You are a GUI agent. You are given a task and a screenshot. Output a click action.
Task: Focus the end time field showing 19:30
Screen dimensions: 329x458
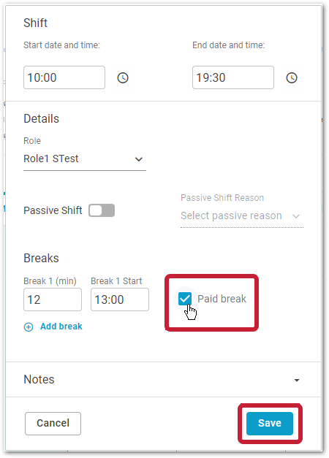[233, 77]
